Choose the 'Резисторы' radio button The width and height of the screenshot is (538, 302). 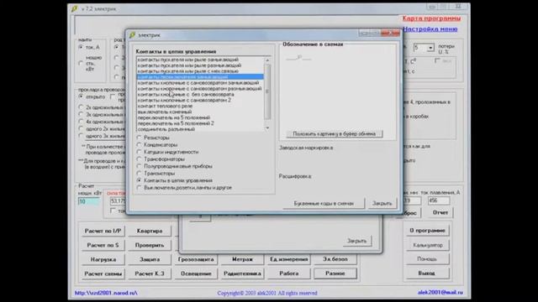point(139,138)
